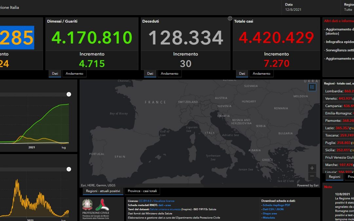354x221 pixels.
Task: Expand the Deceduti panel with the maximize icon
Action: (x=230, y=18)
